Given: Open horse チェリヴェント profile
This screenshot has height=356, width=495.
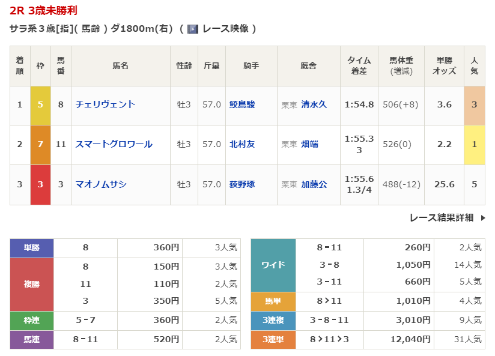Looking at the screenshot, I should [x=105, y=104].
